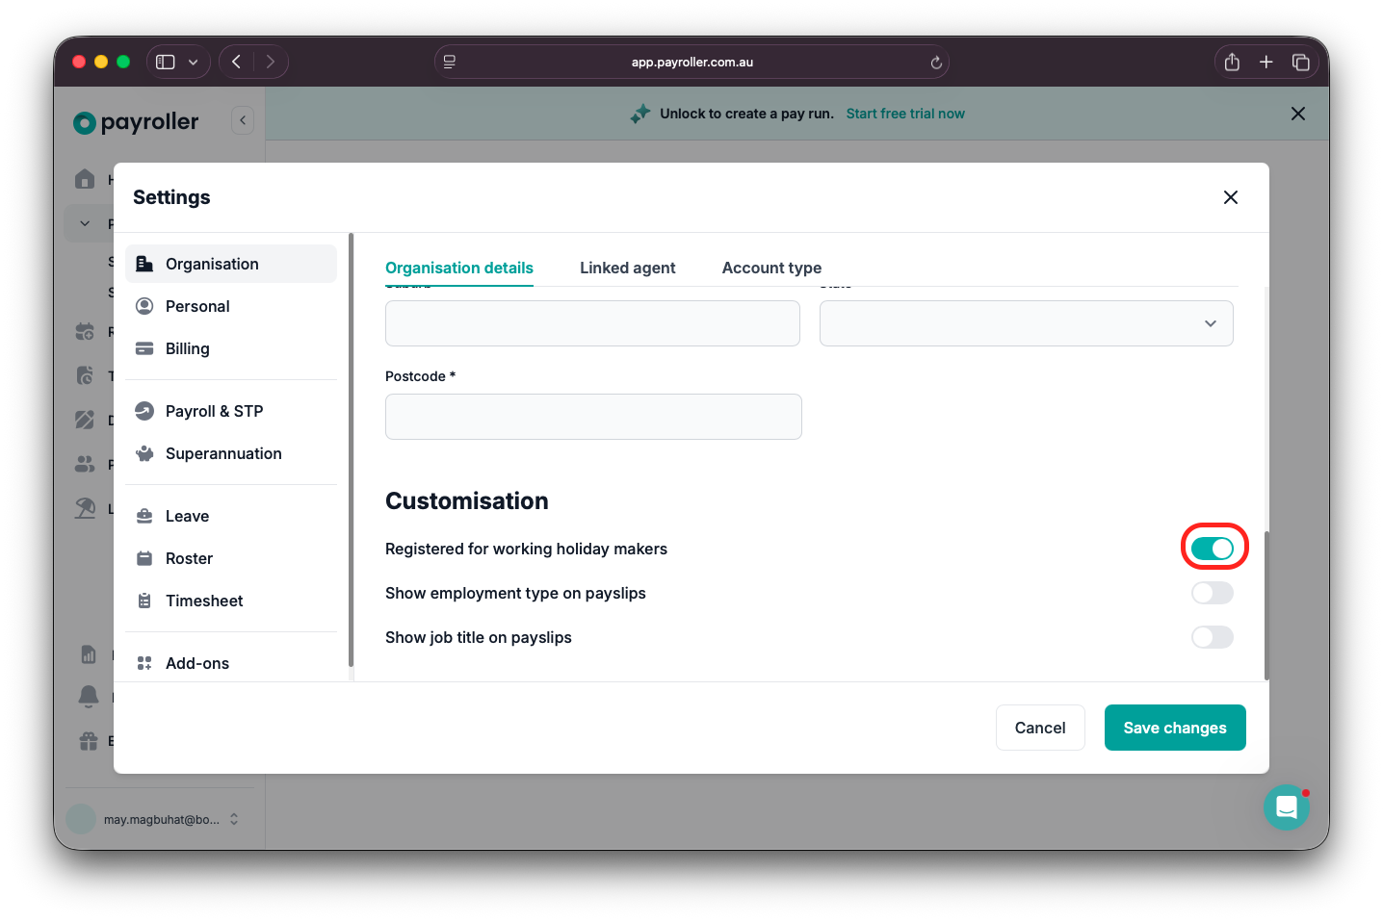Collapse the expanded sidebar menu group

[85, 223]
